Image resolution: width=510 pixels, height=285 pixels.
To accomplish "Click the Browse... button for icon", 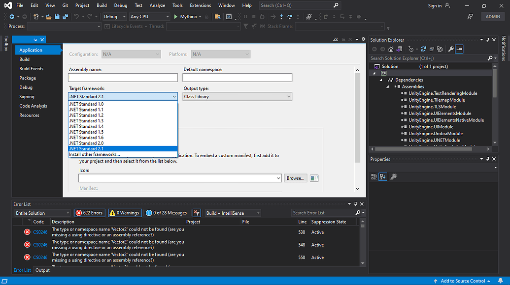I will click(295, 178).
